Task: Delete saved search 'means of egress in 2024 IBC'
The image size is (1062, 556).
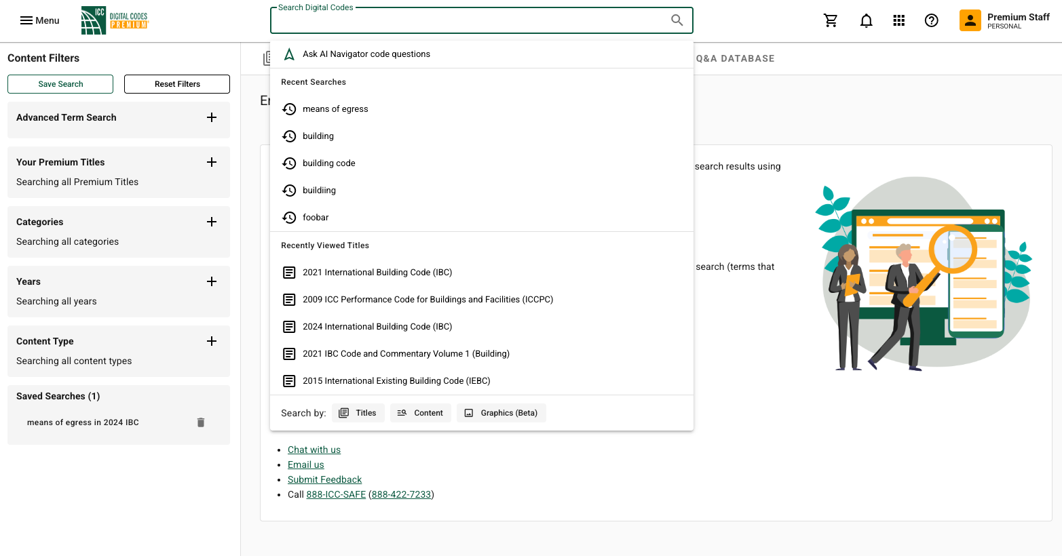Action: coord(201,422)
